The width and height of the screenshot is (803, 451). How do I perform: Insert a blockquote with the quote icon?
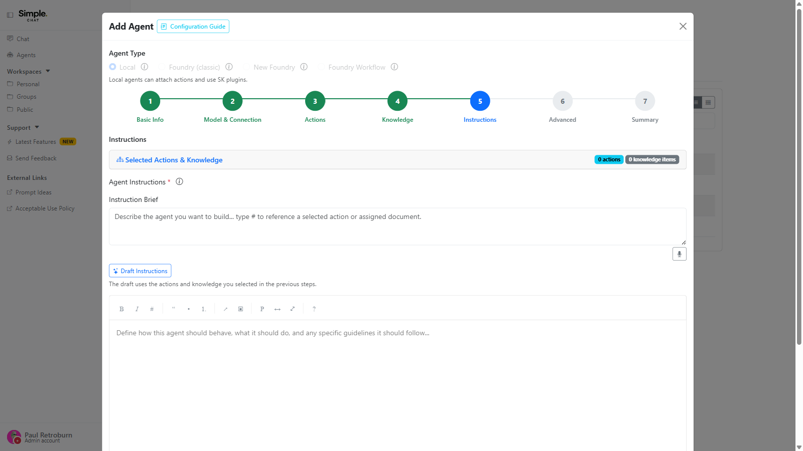pos(174,309)
